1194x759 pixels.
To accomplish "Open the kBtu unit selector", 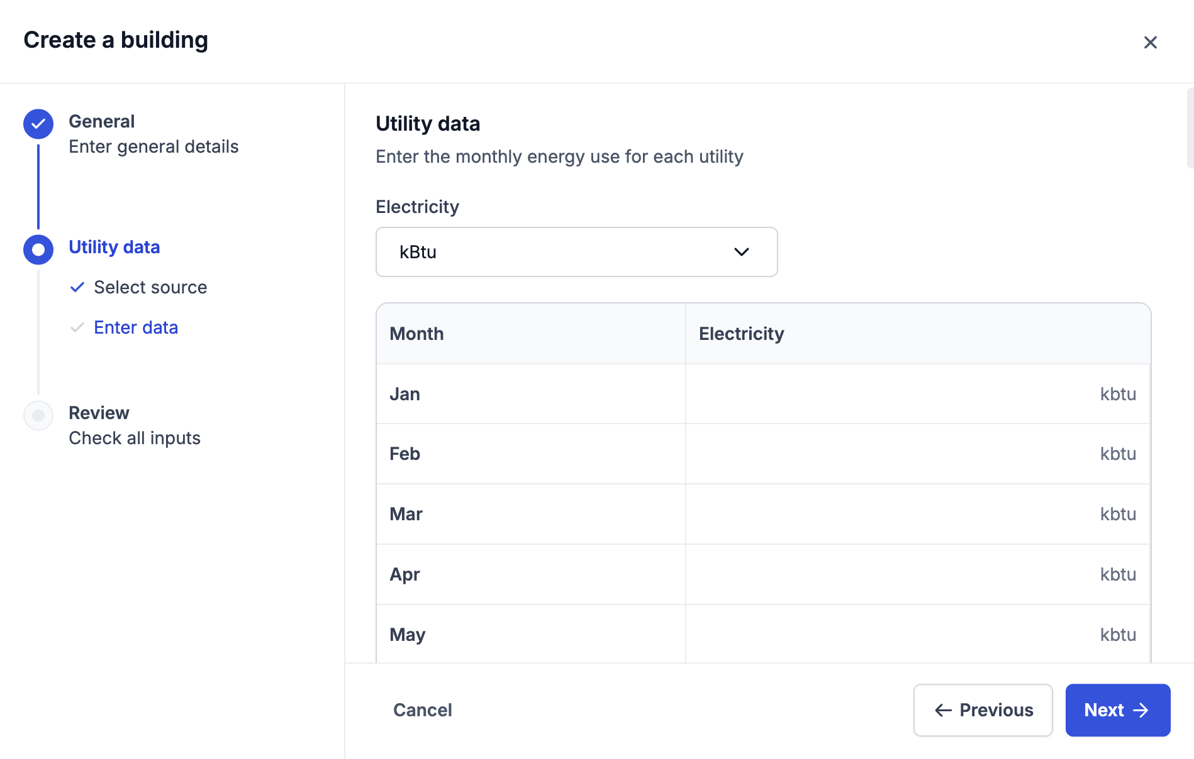I will pos(576,252).
